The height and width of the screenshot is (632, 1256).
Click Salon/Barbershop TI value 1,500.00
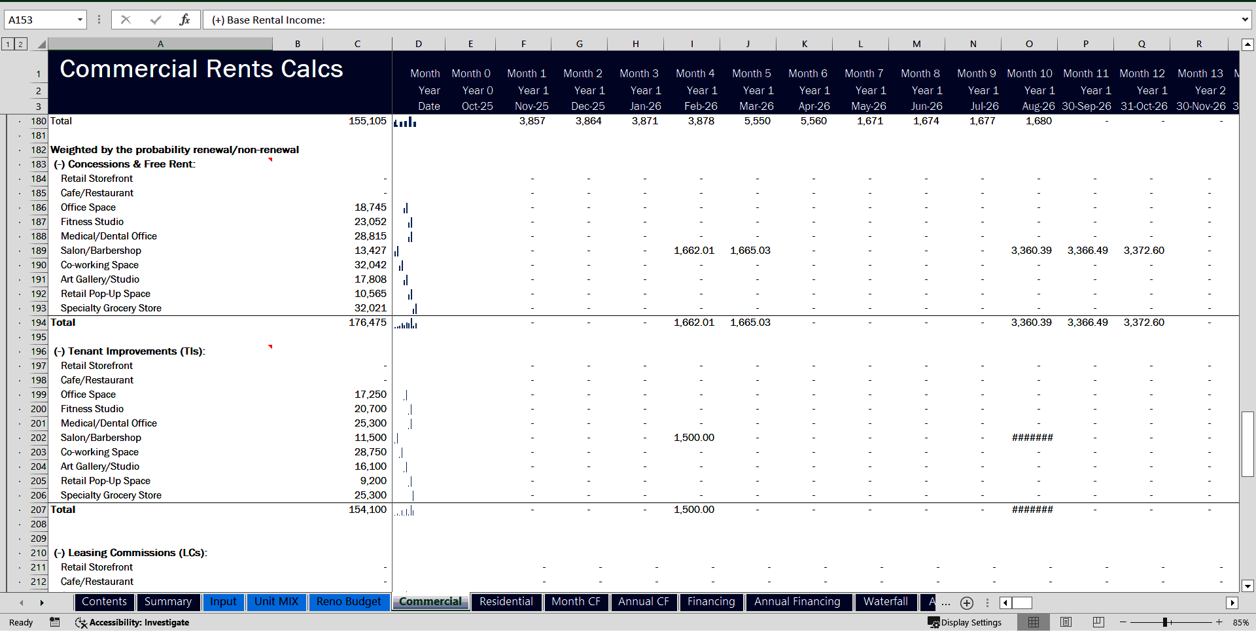coord(692,438)
